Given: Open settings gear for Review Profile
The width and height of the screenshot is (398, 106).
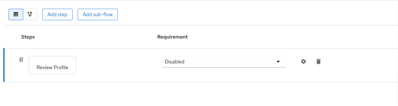Looking at the screenshot, I should pyautogui.click(x=303, y=61).
